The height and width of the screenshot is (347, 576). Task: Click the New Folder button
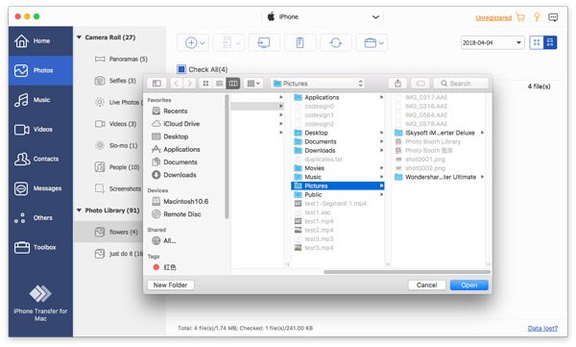pyautogui.click(x=171, y=285)
